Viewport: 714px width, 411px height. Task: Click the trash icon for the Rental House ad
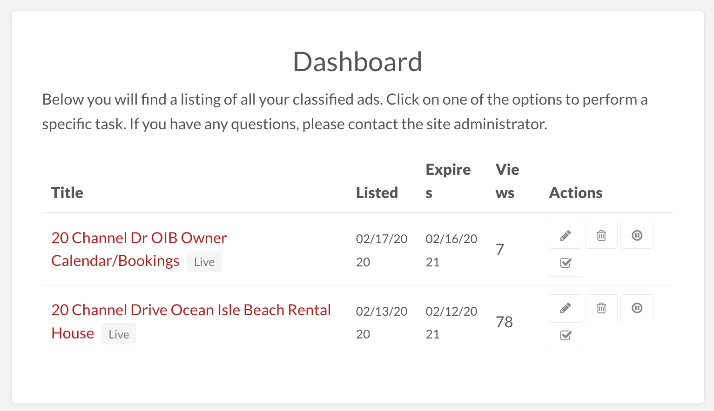point(601,308)
